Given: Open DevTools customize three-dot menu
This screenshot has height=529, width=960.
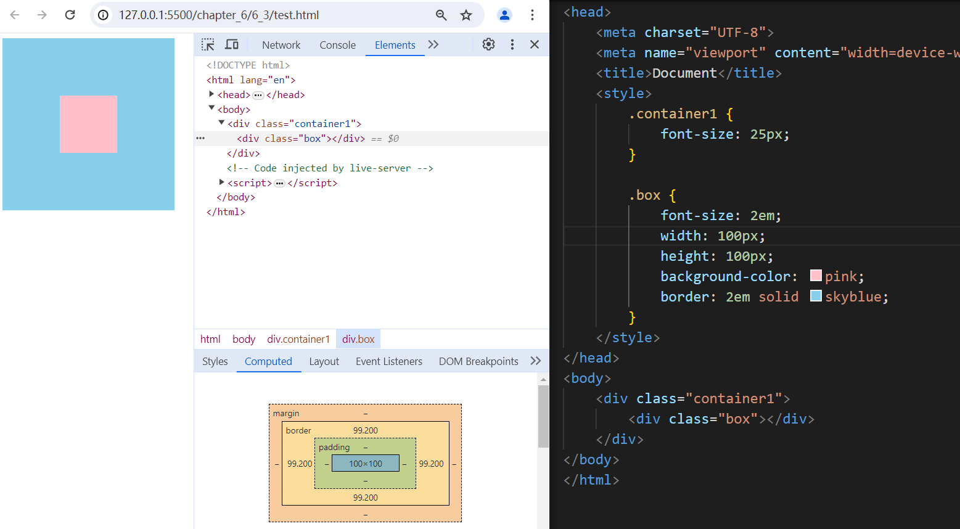Looking at the screenshot, I should pos(512,44).
